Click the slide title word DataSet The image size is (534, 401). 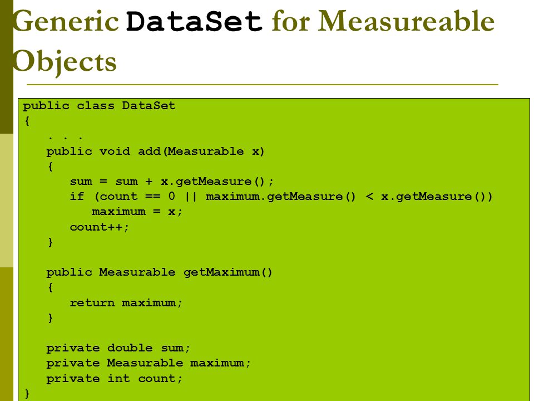(194, 21)
